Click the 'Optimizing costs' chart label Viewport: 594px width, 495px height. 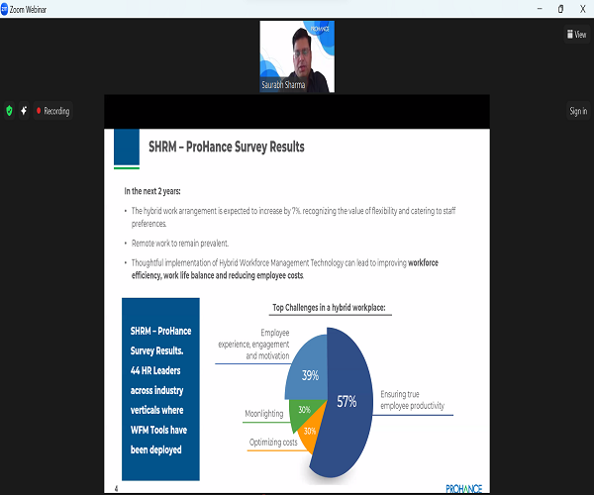pyautogui.click(x=273, y=443)
